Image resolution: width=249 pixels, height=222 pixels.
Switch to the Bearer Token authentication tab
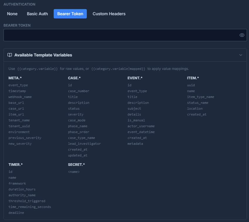[70, 14]
